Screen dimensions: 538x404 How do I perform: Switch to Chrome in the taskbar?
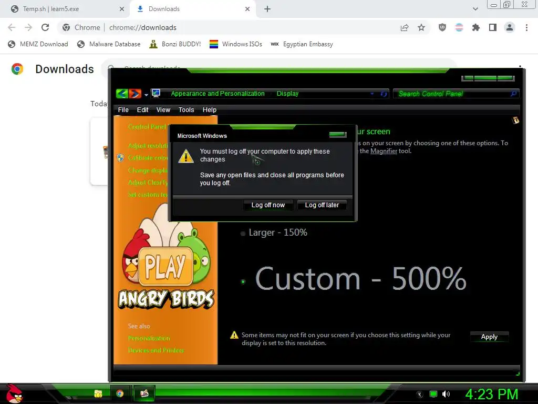click(120, 393)
